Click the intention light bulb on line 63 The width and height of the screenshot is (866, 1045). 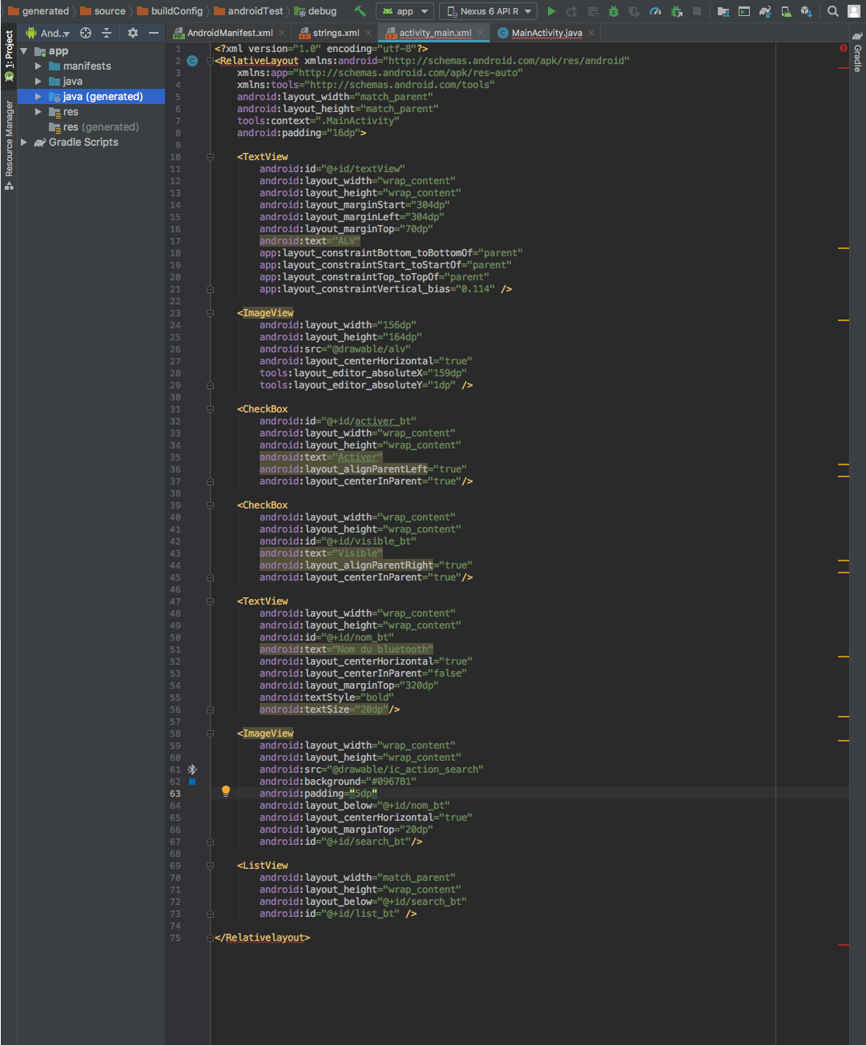pos(226,791)
